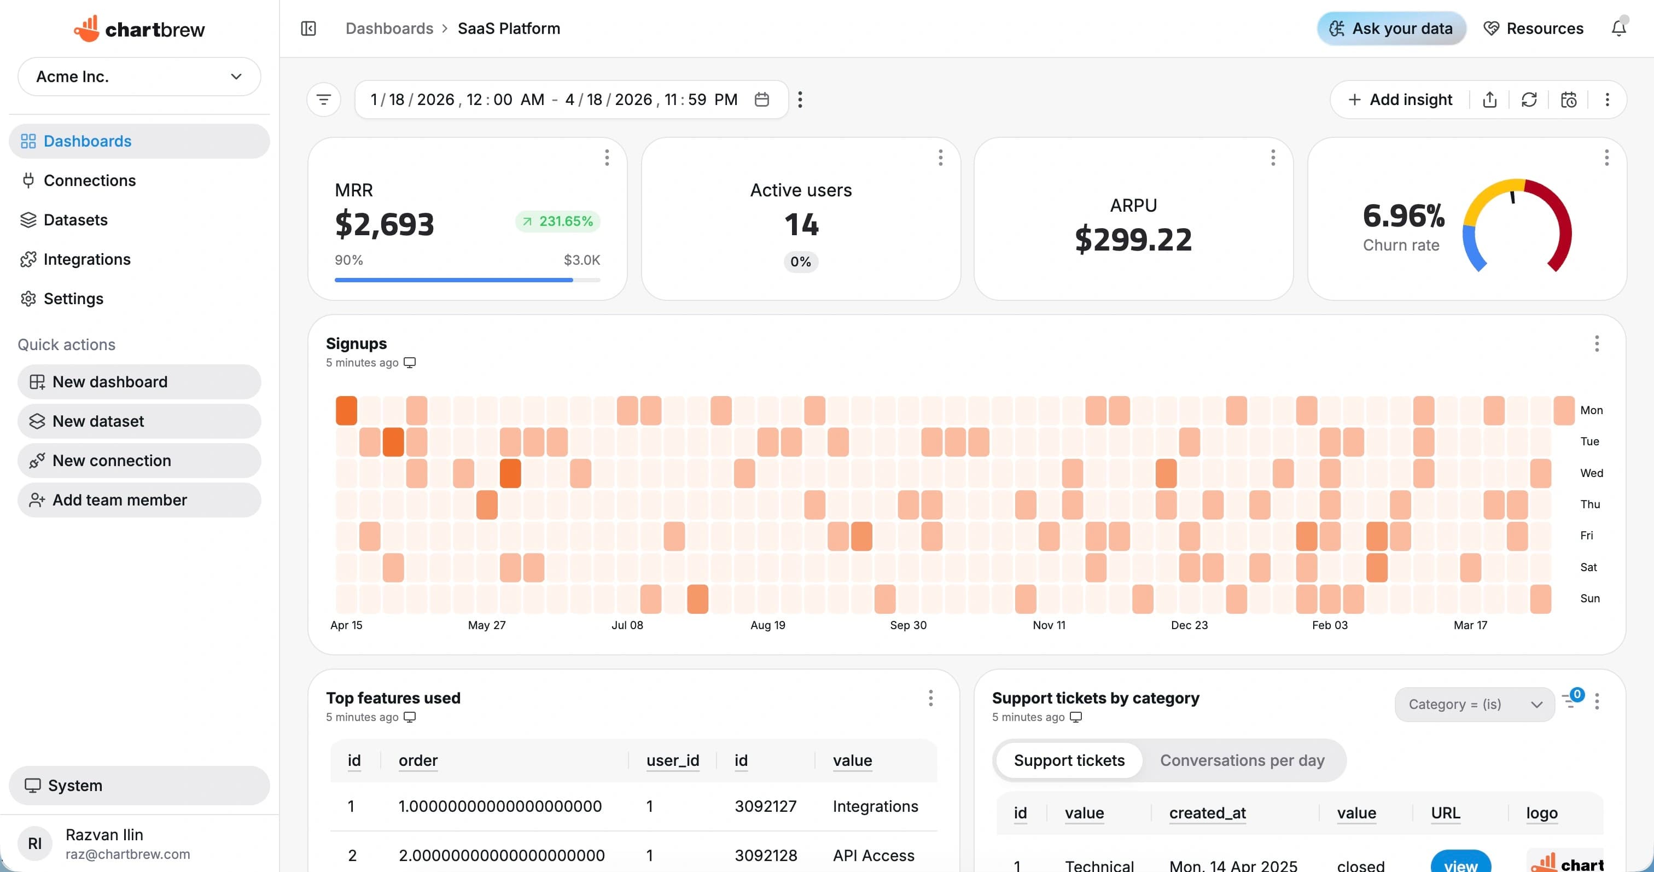Click the view button in the Technical ticket row
Image resolution: width=1654 pixels, height=872 pixels.
coord(1461,865)
